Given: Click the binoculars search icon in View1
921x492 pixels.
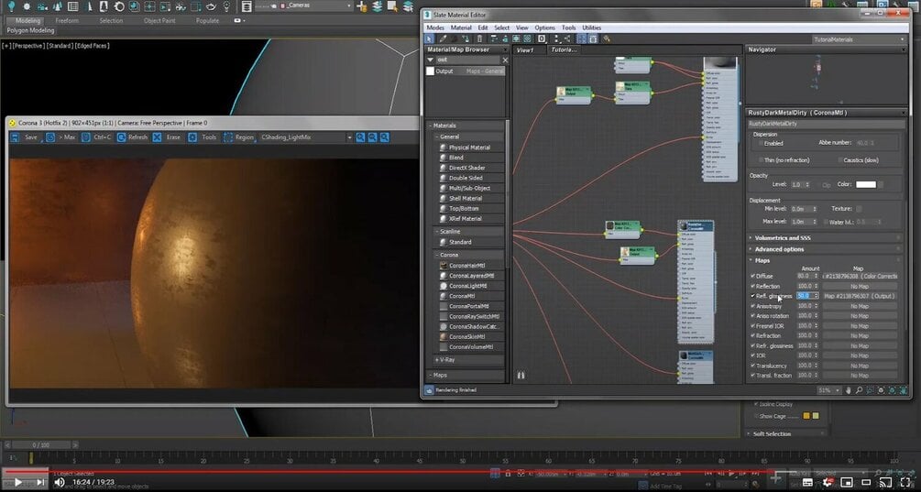Looking at the screenshot, I should point(521,375).
